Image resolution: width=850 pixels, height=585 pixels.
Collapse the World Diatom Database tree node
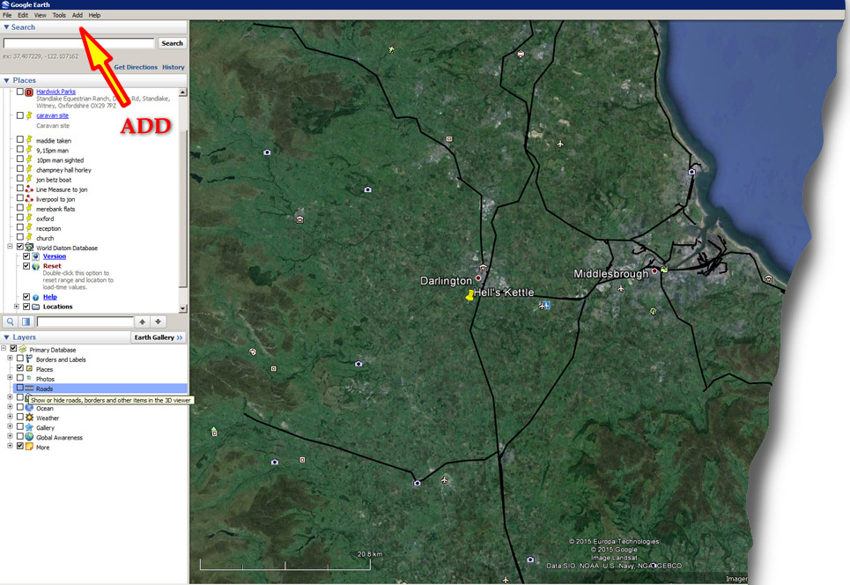coord(10,247)
